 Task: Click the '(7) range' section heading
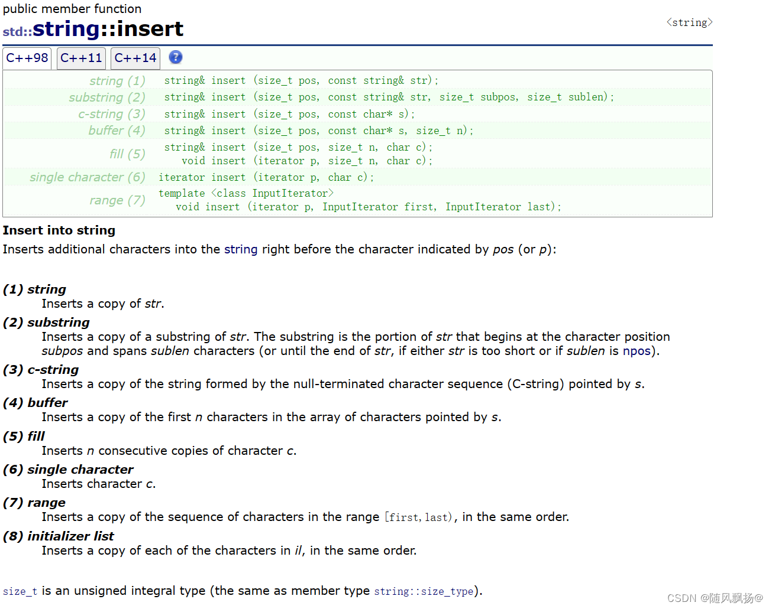pyautogui.click(x=34, y=503)
